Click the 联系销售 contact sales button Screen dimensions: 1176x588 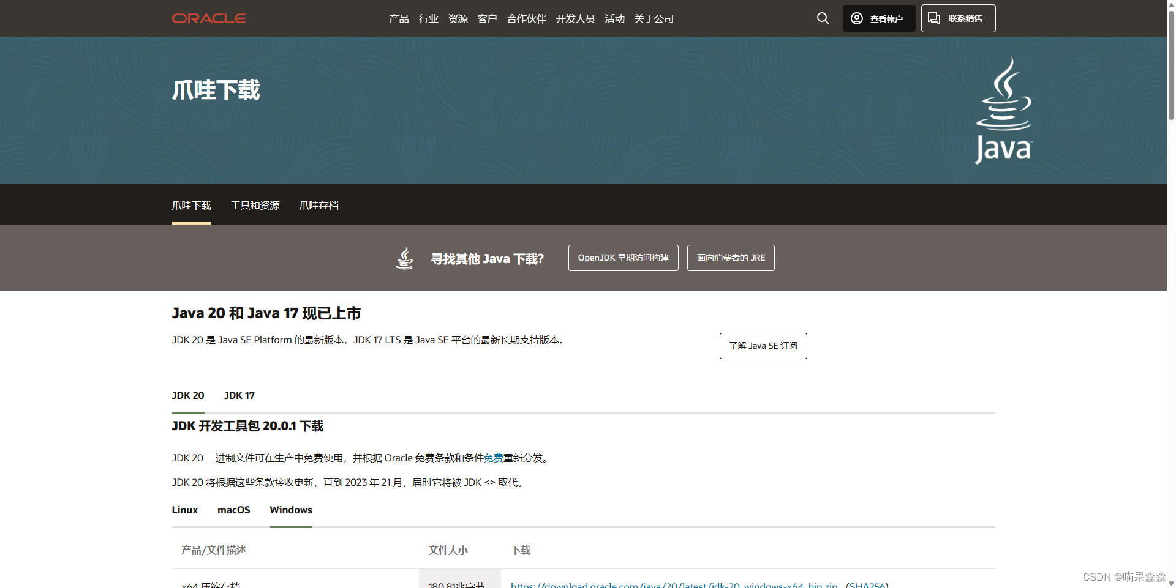(x=958, y=18)
